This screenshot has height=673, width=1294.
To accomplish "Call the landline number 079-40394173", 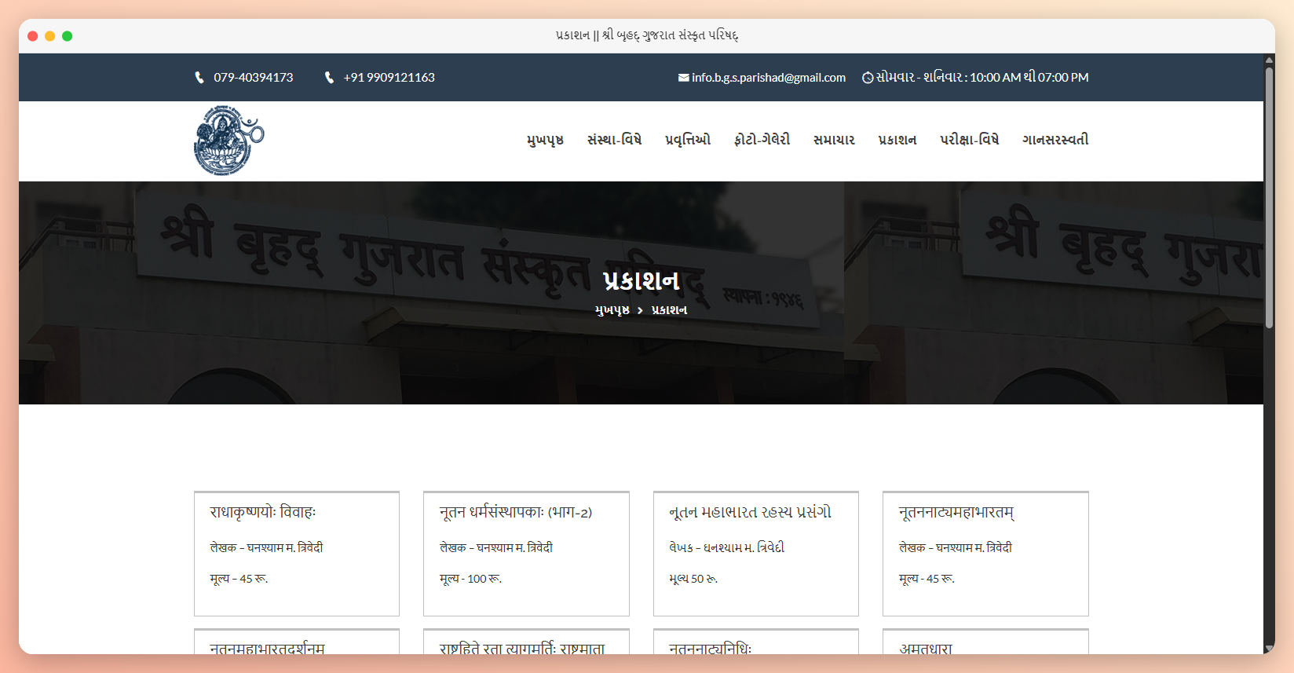I will (x=254, y=77).
